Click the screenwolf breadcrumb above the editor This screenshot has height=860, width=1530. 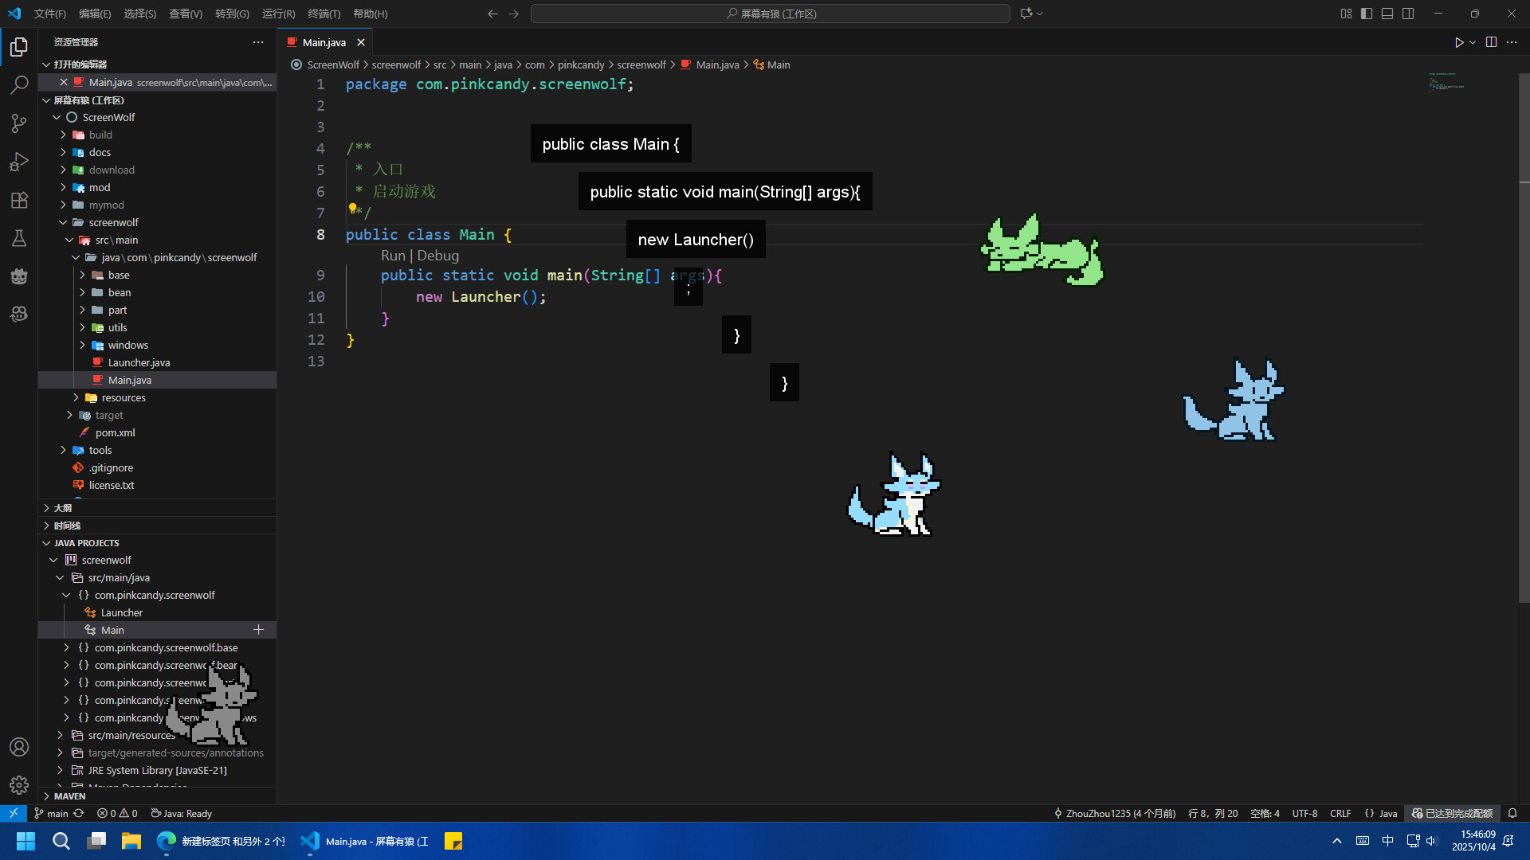[397, 64]
